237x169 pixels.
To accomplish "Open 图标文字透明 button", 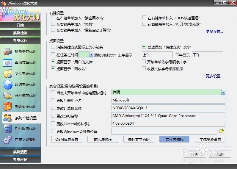I will pyautogui.click(x=139, y=139).
